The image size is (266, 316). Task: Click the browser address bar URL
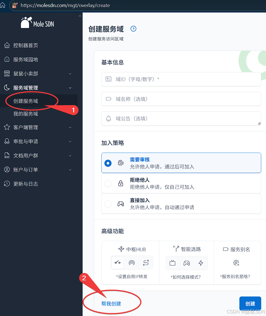pyautogui.click(x=65, y=5)
